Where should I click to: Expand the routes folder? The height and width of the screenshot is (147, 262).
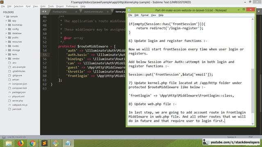click(x=7, y=46)
